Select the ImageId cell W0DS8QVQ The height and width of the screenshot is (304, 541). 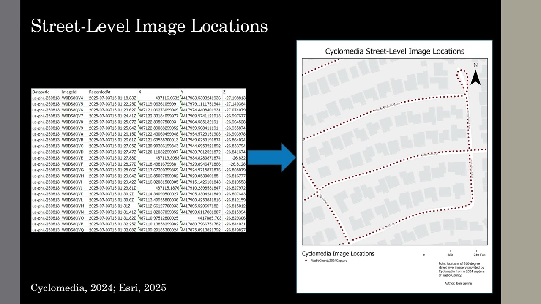[72, 230]
